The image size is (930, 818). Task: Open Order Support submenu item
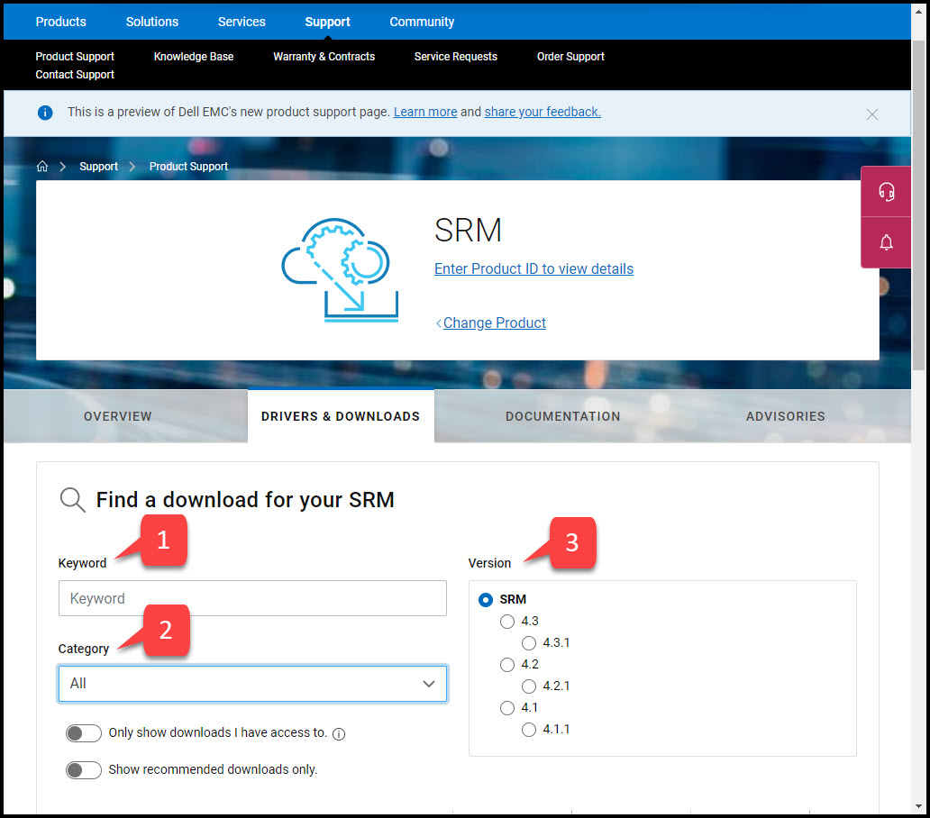click(x=570, y=57)
